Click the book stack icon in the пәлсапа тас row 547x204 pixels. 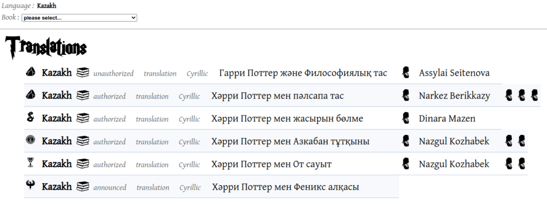click(x=83, y=95)
